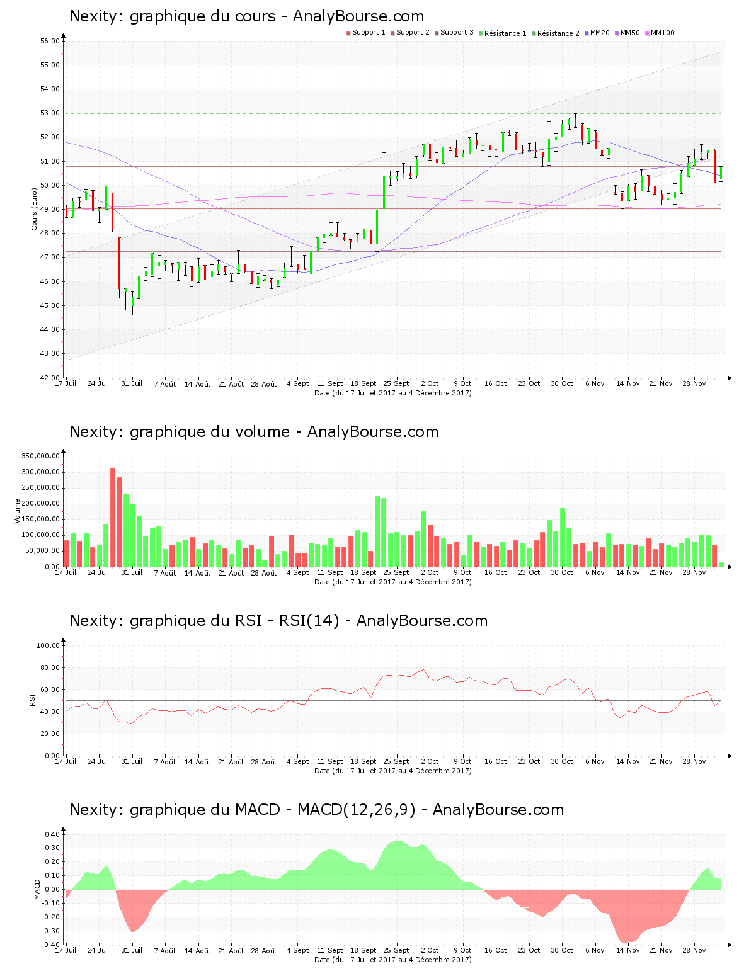Click the date range caption under MACD chart
Screen dimensions: 756x976
coord(392,960)
